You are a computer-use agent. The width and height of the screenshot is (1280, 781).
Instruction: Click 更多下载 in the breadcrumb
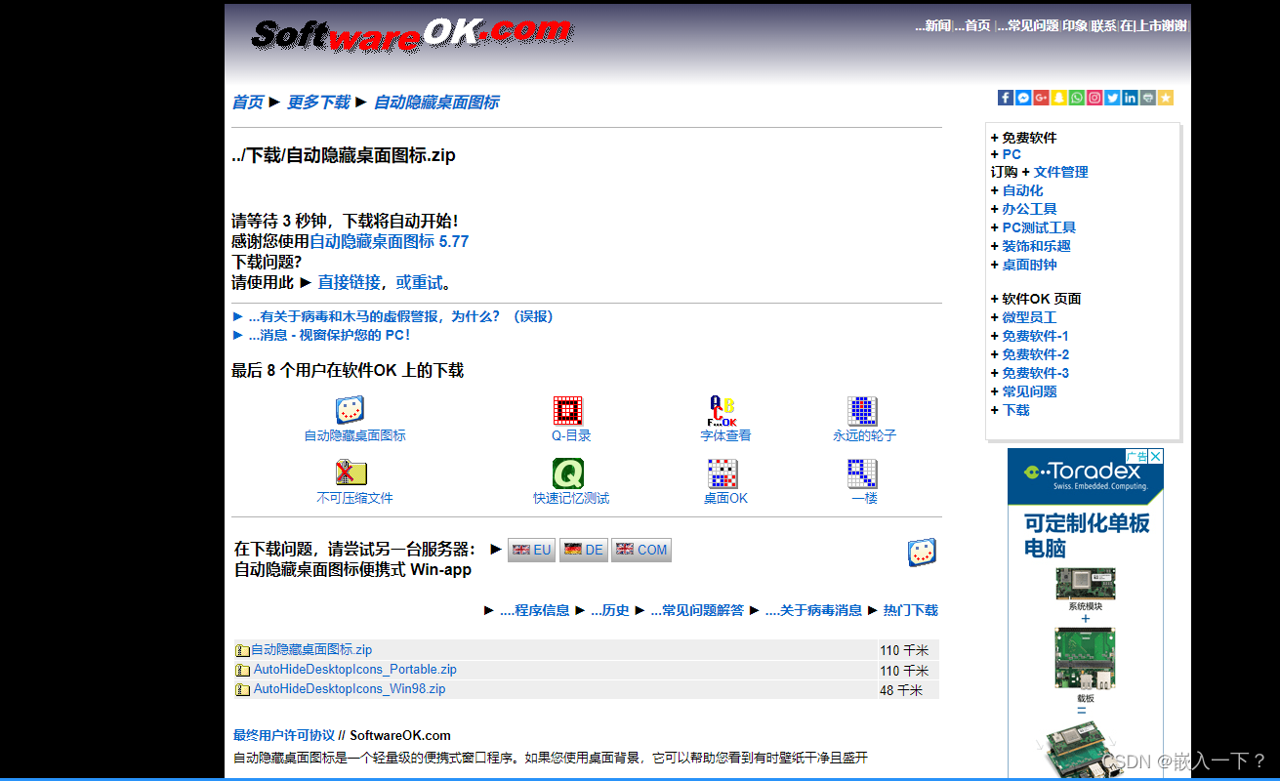(318, 103)
